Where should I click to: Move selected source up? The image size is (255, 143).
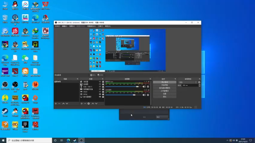tap(93, 104)
